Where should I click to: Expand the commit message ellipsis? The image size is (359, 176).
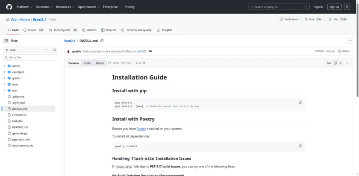[150, 51]
